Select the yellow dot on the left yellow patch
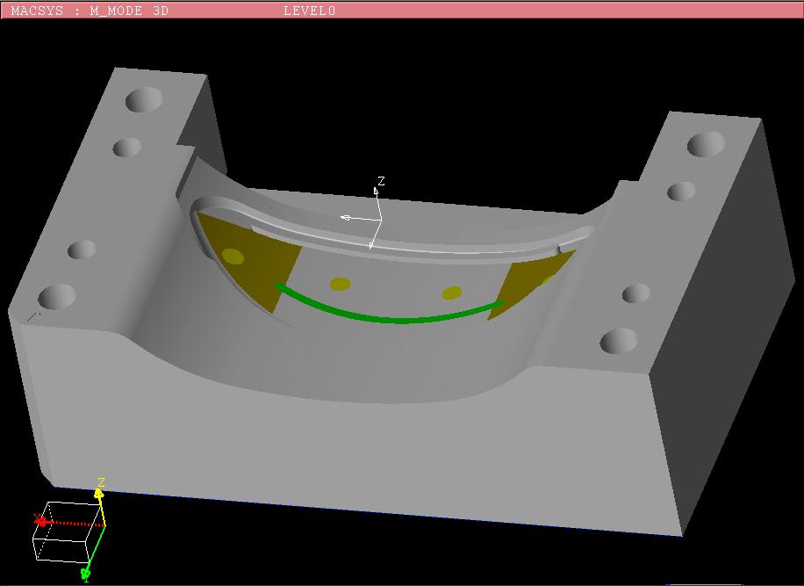This screenshot has width=804, height=586. pos(233,256)
